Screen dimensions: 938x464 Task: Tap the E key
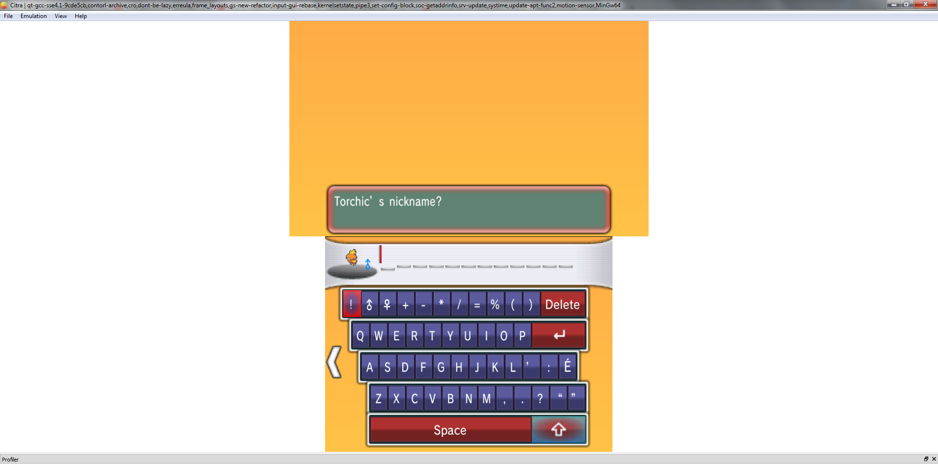[396, 336]
